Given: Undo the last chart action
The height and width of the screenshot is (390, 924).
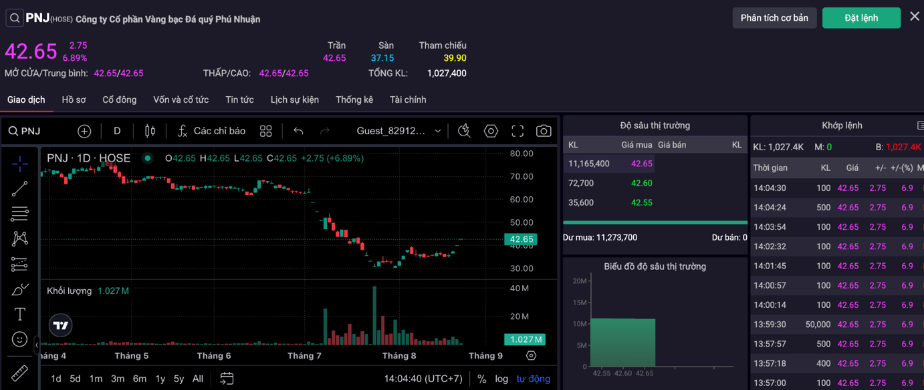Looking at the screenshot, I should (x=298, y=131).
